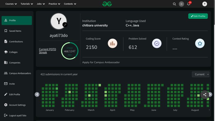Click the Invite envelope icon
The height and width of the screenshot is (121, 215).
pyautogui.click(x=6, y=84)
